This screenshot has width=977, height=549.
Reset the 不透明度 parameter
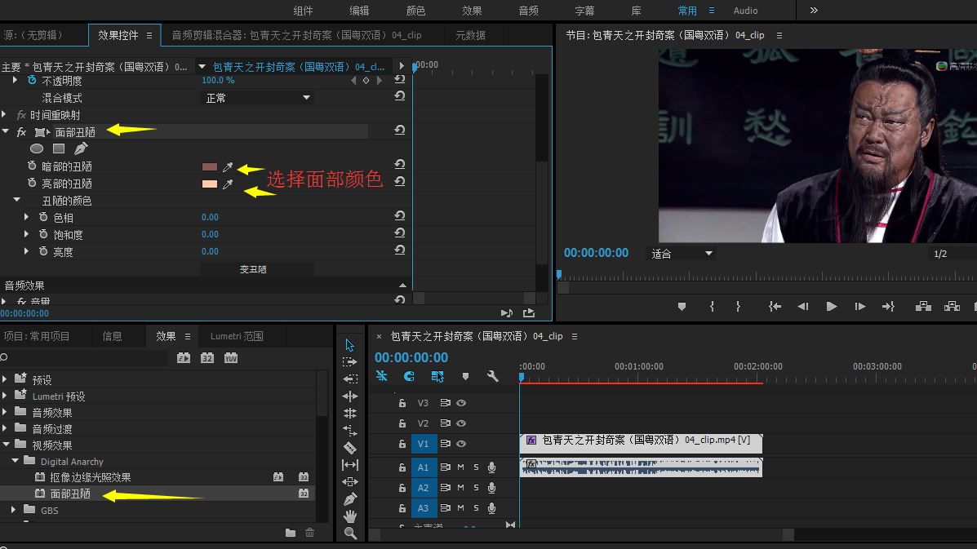[x=399, y=80]
